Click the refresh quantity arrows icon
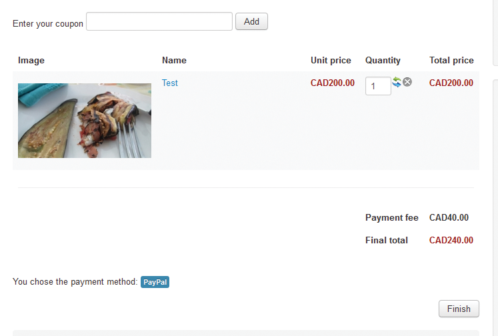 tap(397, 82)
